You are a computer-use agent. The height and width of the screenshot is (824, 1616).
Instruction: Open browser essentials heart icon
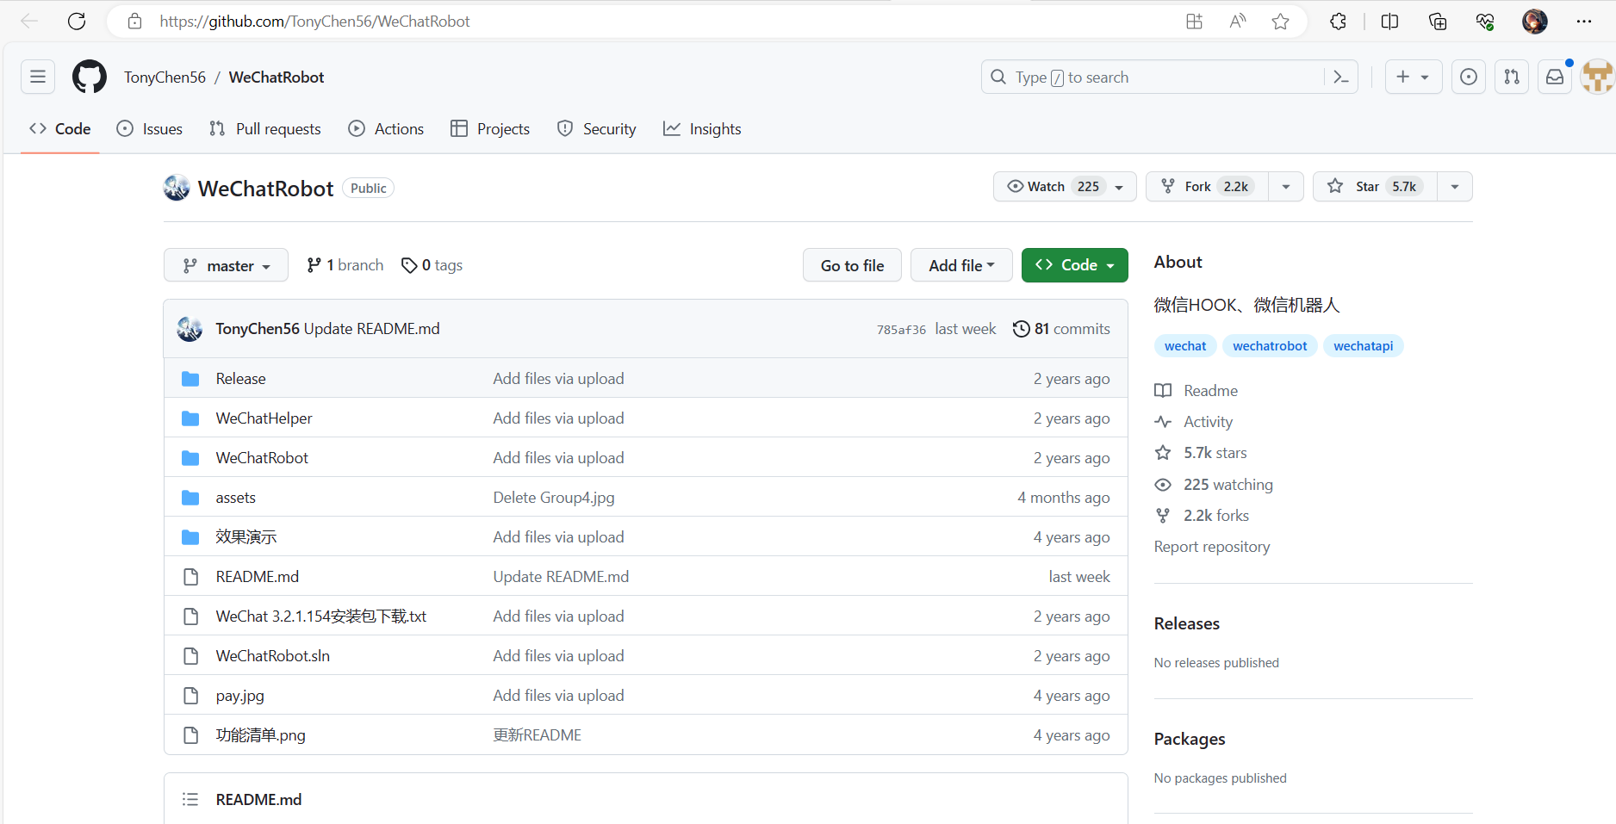[x=1485, y=22]
